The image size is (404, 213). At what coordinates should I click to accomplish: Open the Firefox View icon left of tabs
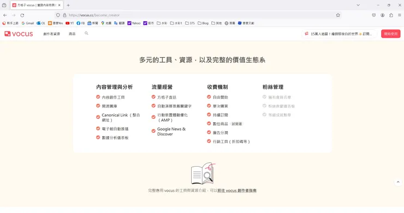point(4,5)
